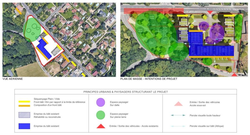The height and width of the screenshot is (135, 250).
Task: Click the large blue L-shaped building on the site plan
Action: pyautogui.click(x=211, y=50)
